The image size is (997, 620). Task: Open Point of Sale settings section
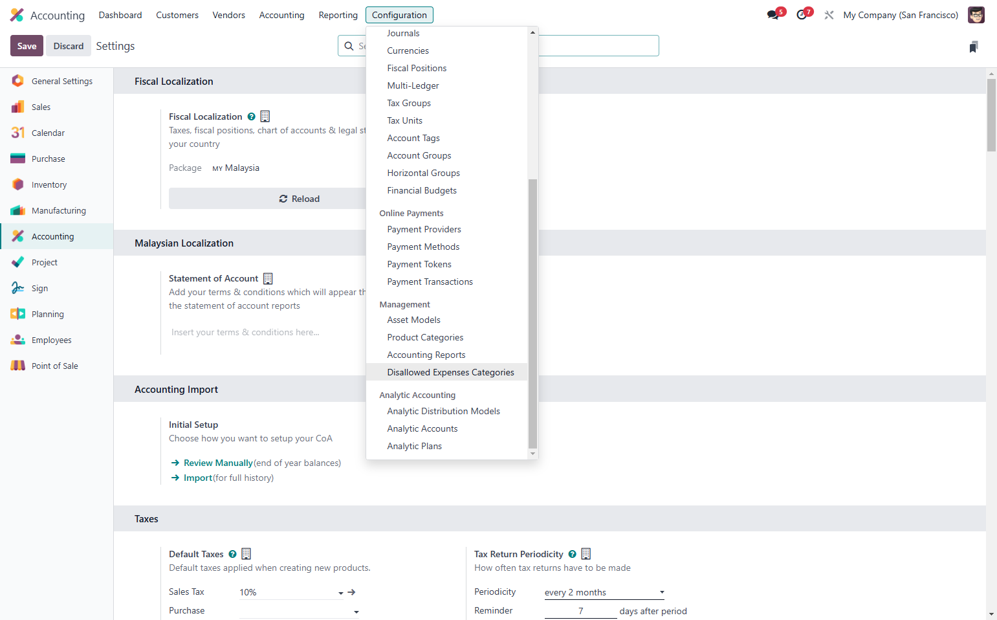point(56,366)
